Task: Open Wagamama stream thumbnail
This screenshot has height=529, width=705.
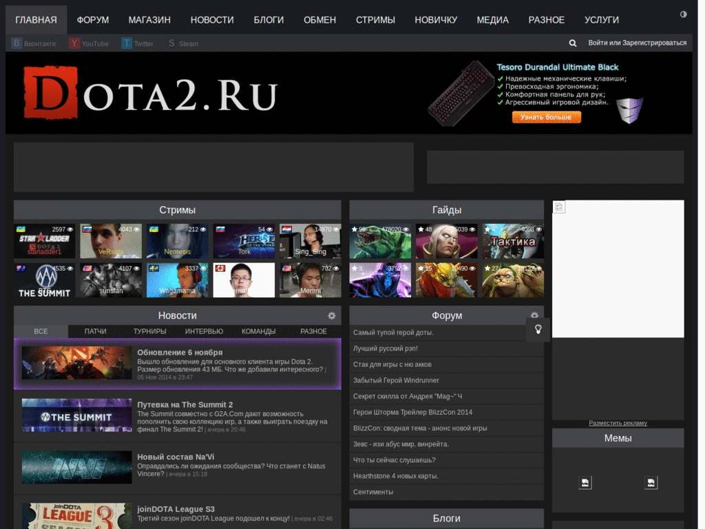Action: 177,280
